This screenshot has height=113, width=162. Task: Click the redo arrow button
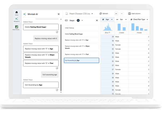click(x=122, y=13)
